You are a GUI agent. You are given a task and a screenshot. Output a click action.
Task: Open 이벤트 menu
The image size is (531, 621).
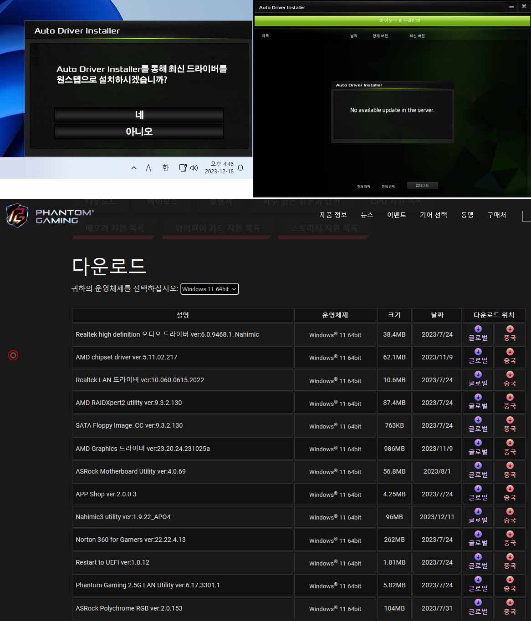click(x=397, y=215)
